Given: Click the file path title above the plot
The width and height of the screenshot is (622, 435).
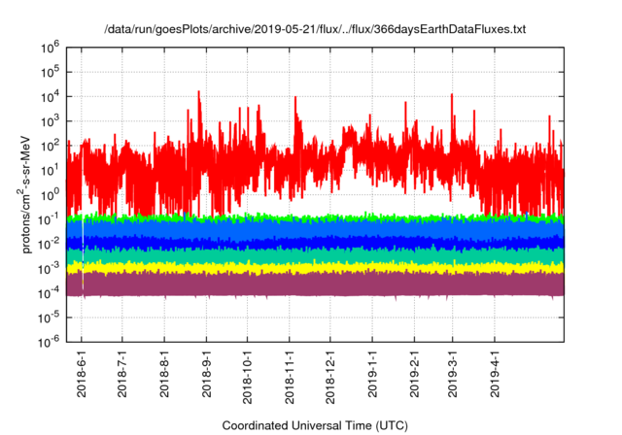Looking at the screenshot, I should (x=314, y=30).
